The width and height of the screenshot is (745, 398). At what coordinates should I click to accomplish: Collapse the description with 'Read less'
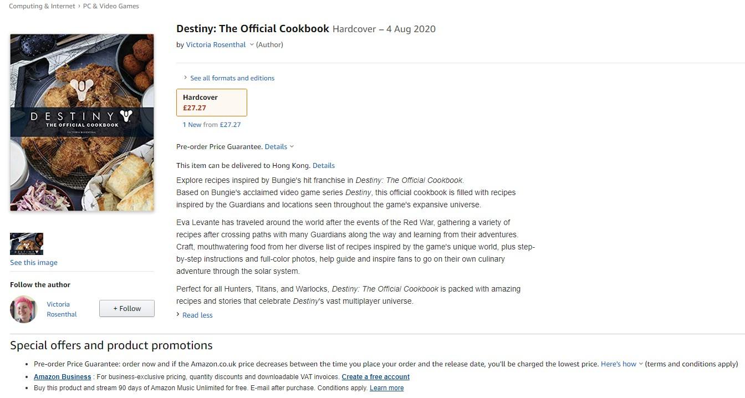[197, 315]
